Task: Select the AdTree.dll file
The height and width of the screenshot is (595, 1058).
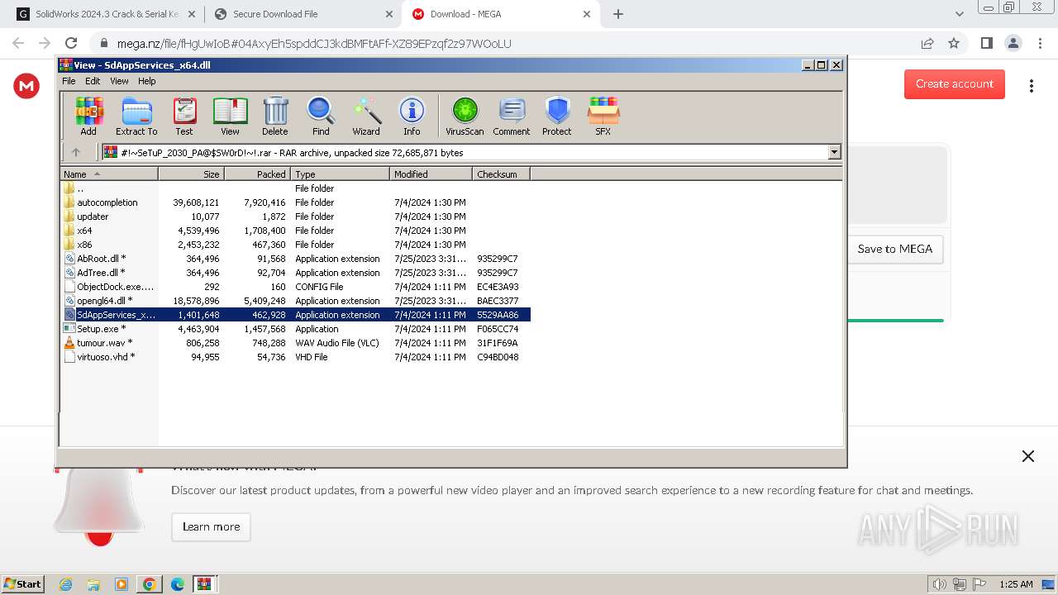Action: pyautogui.click(x=295, y=273)
